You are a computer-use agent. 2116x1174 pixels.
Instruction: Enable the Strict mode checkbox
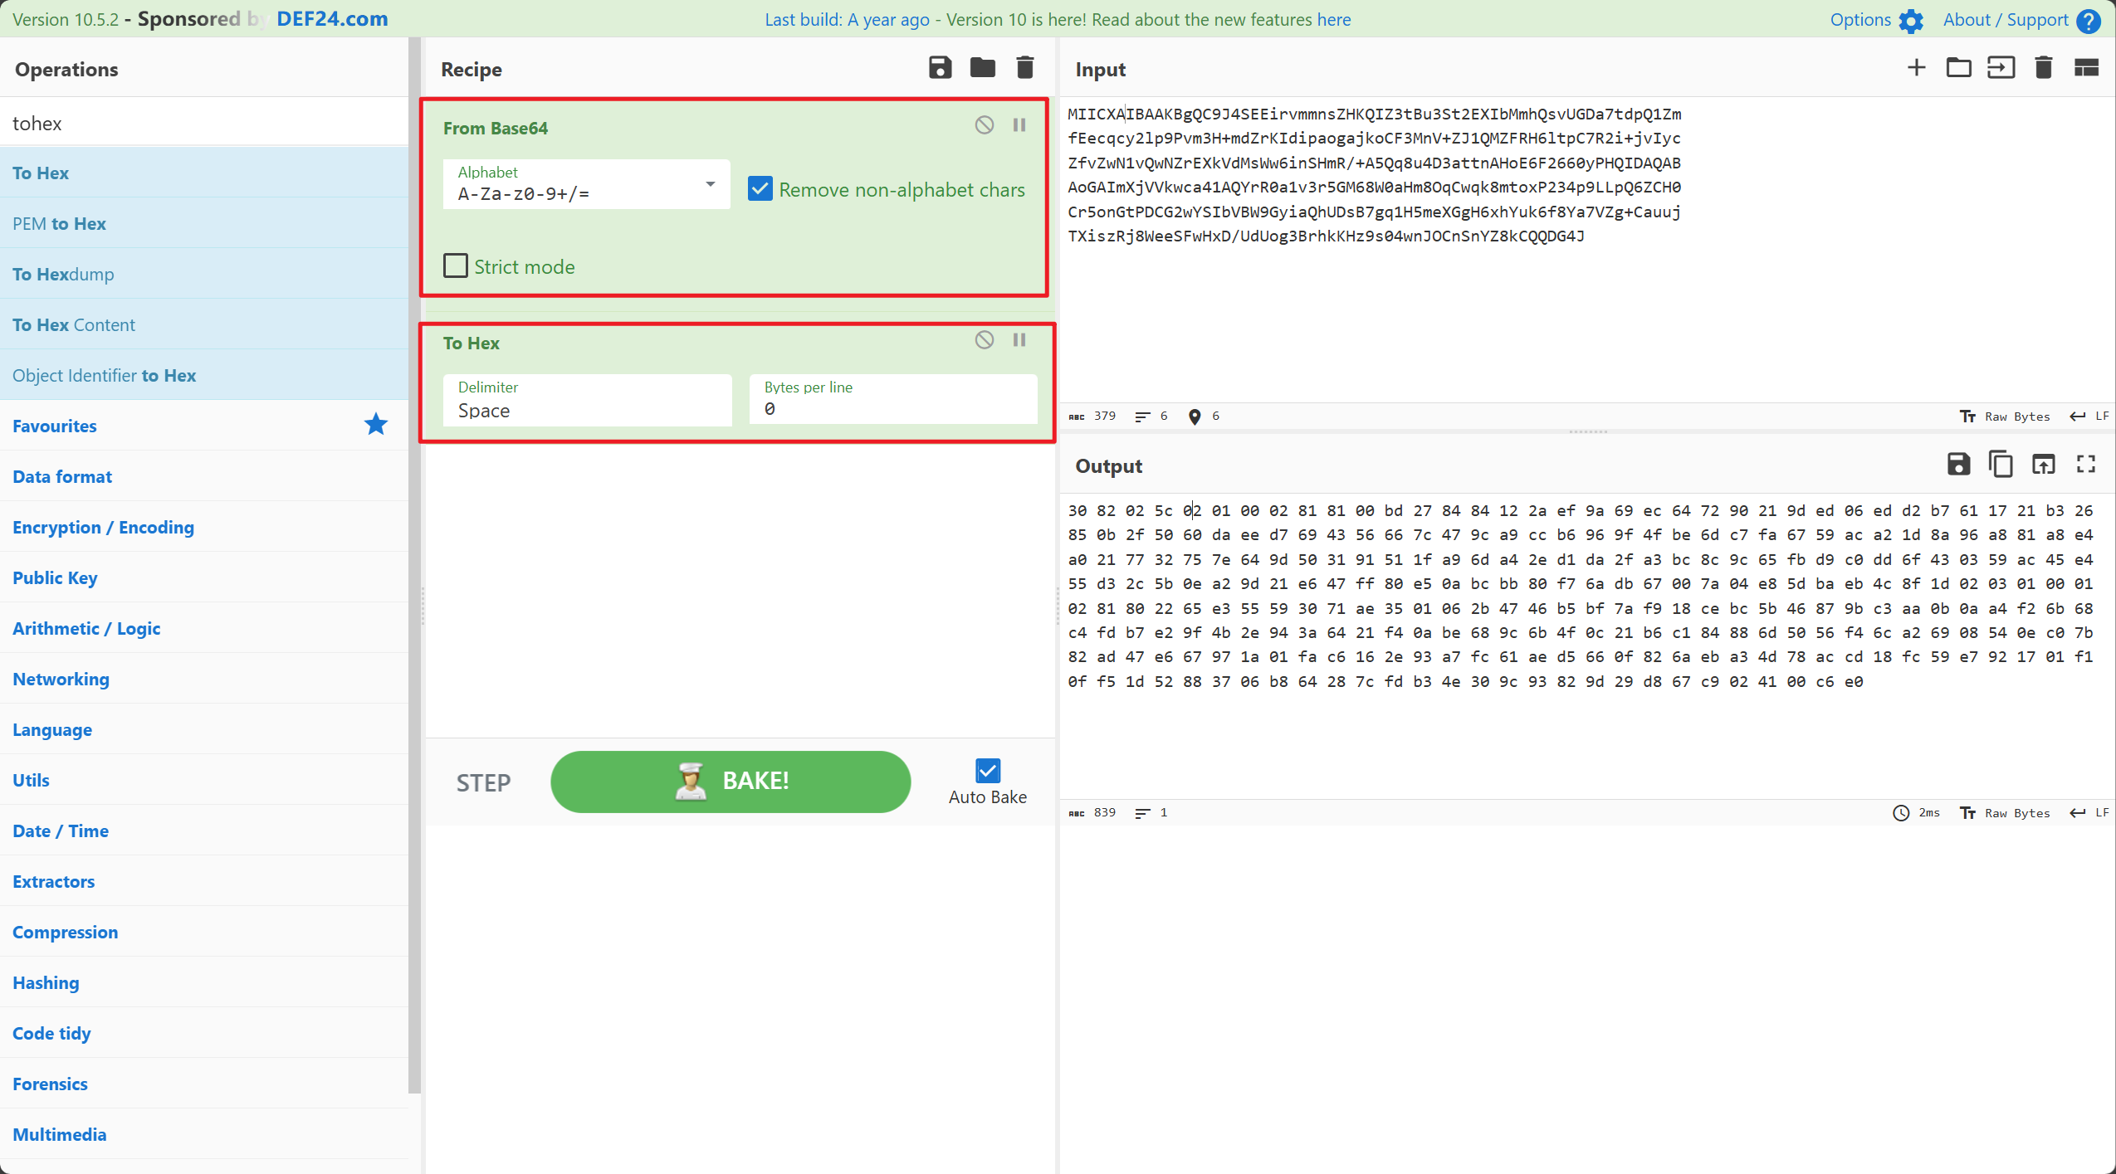pyautogui.click(x=456, y=266)
